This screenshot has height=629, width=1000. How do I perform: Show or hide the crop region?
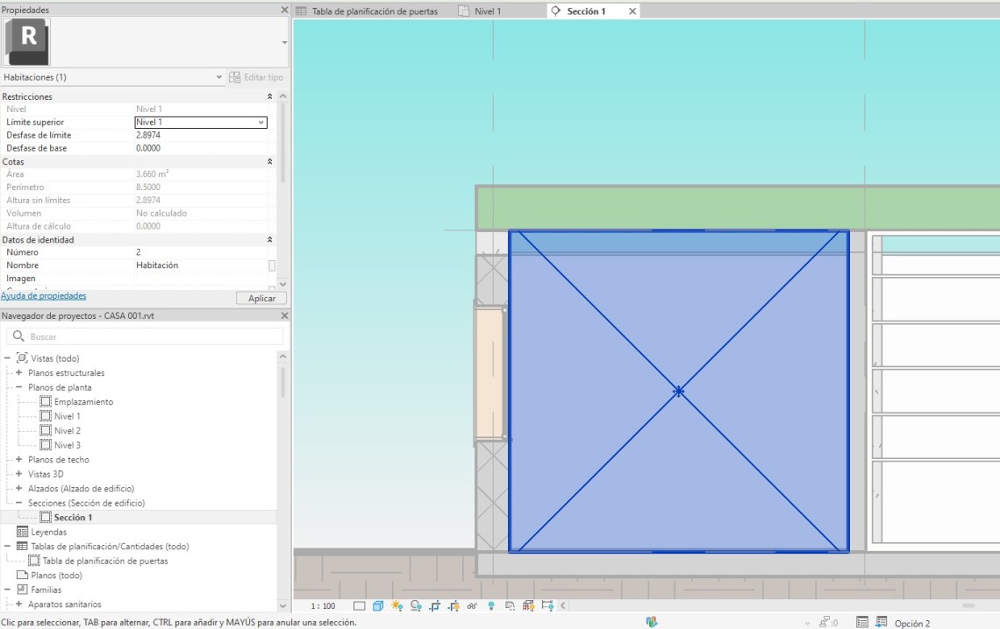click(454, 605)
